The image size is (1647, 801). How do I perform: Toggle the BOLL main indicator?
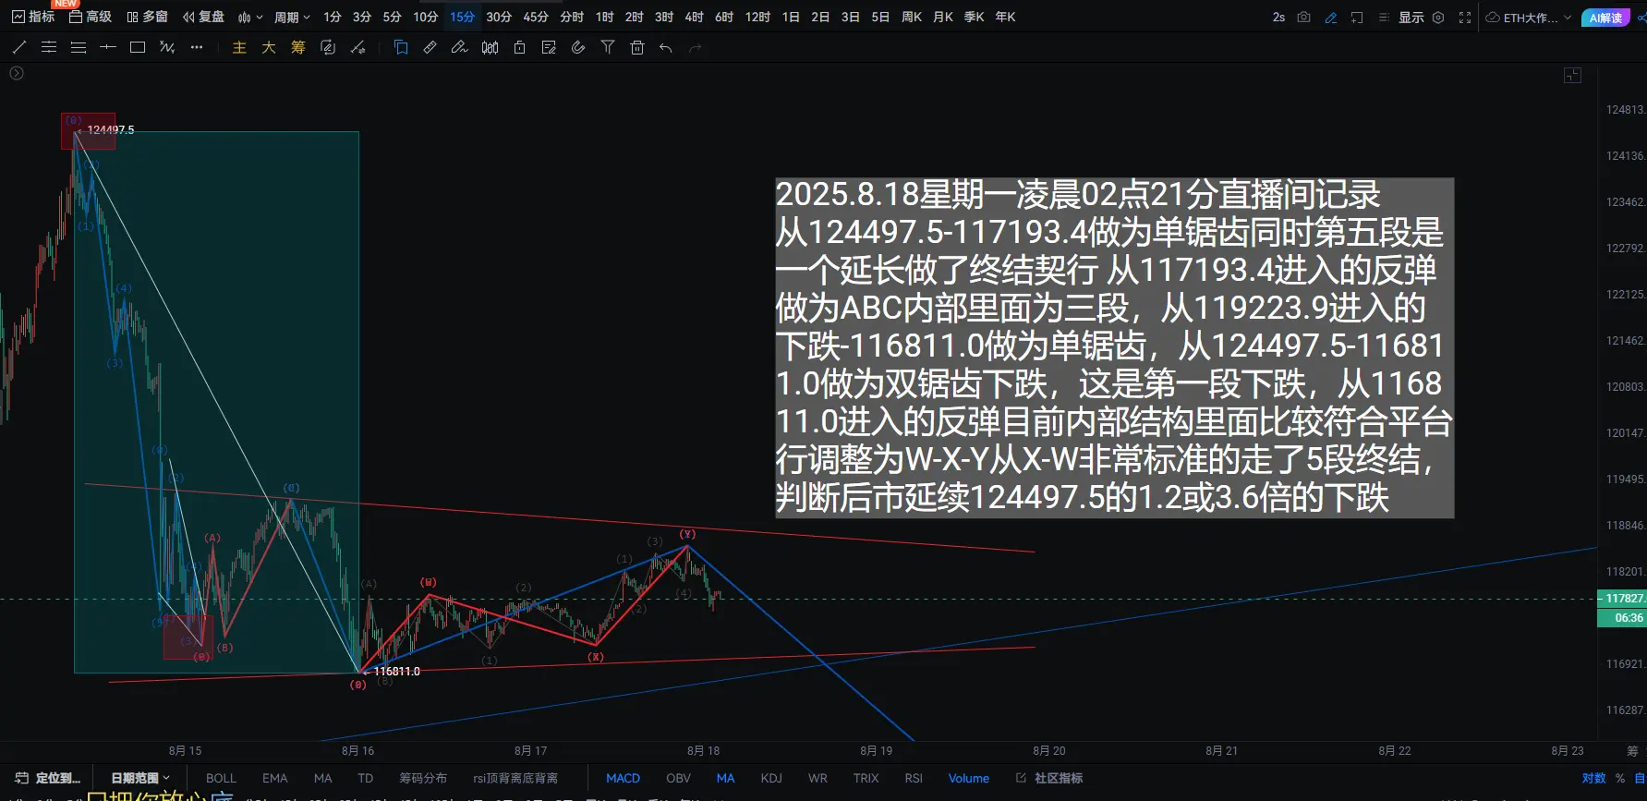222,778
